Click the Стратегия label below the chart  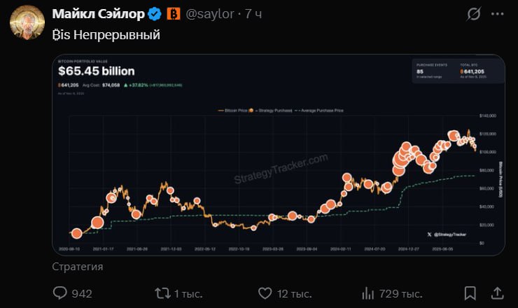78,266
